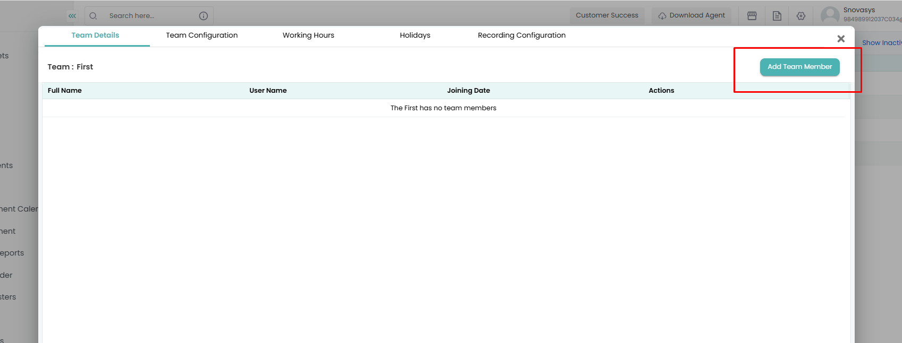The width and height of the screenshot is (902, 343).
Task: Open Snovasys user avatar
Action: pos(830,15)
